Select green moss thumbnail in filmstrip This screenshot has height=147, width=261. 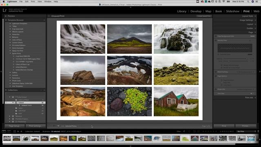coord(73,138)
